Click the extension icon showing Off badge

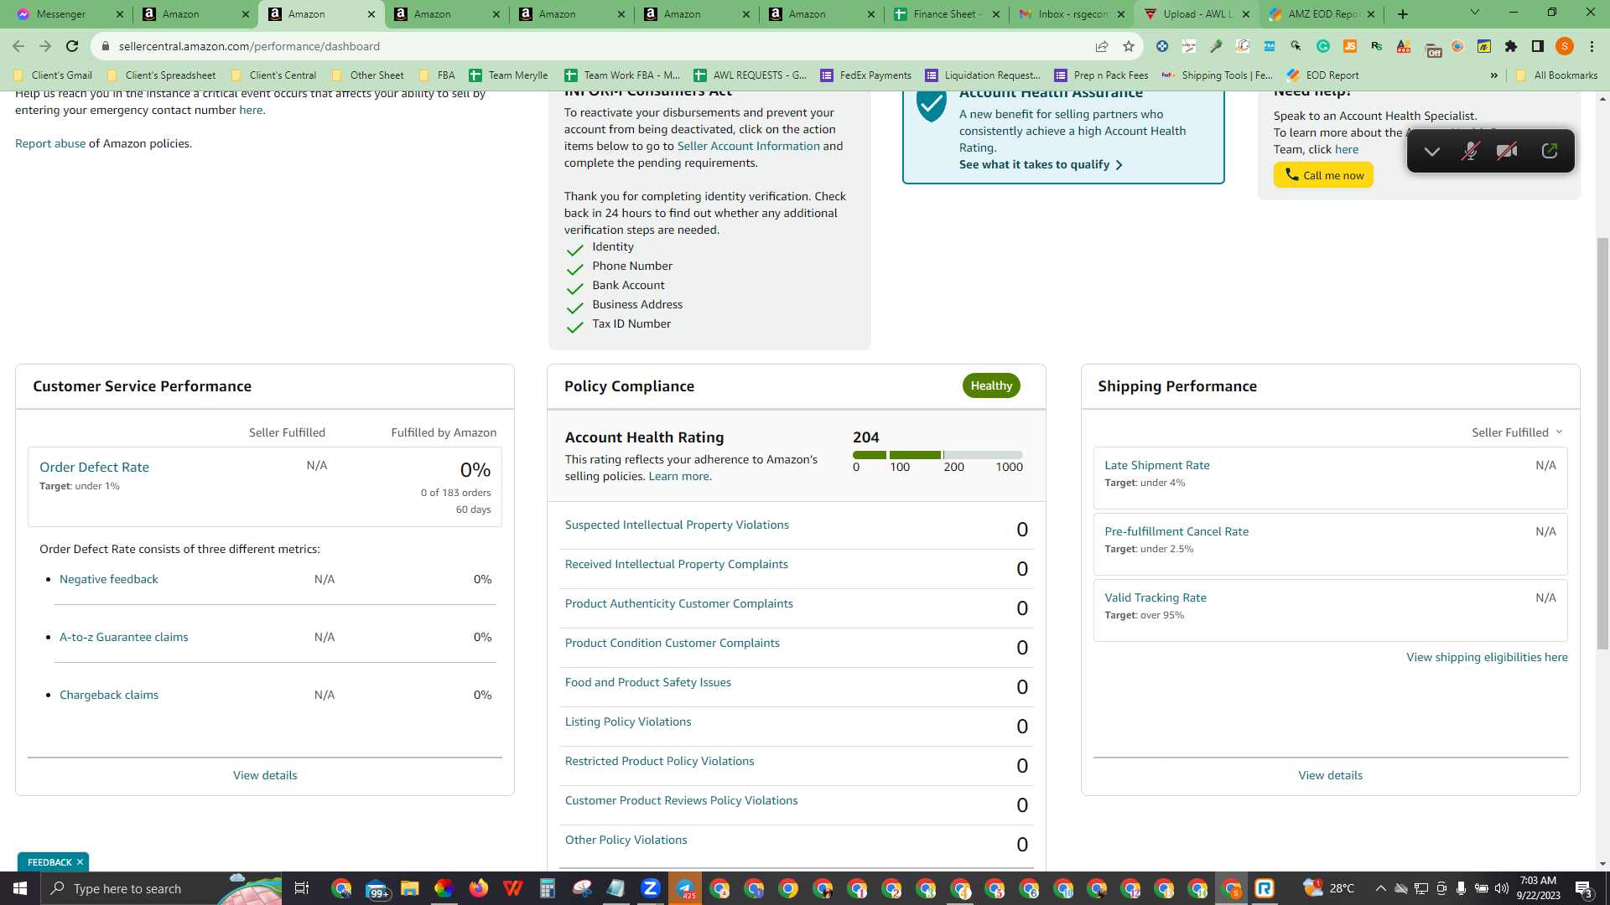(1432, 48)
